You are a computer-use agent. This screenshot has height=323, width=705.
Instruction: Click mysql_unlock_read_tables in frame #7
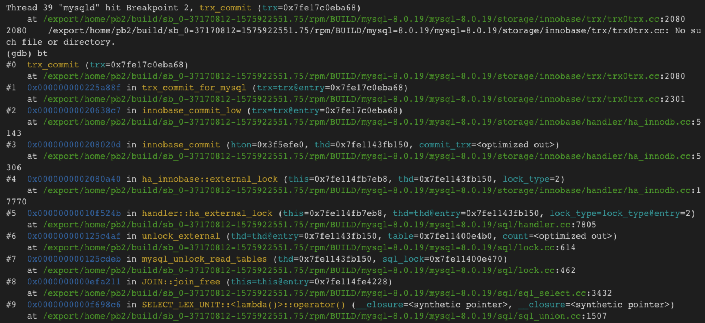[x=204, y=259]
